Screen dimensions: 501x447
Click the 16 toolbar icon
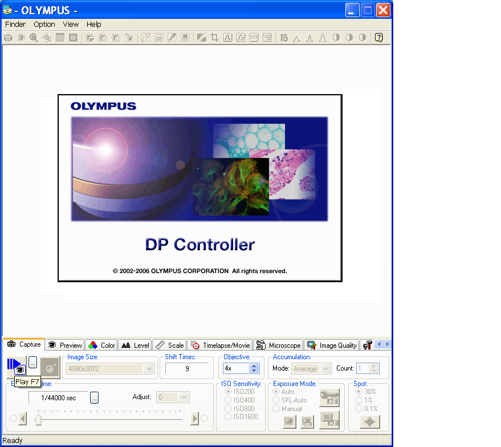pos(284,38)
